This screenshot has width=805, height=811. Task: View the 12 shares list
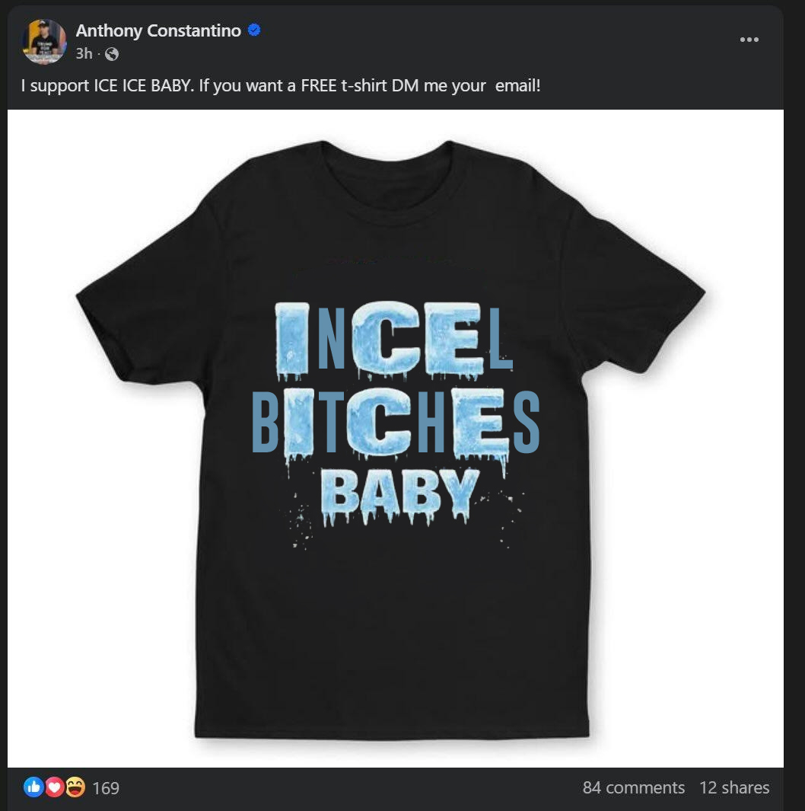point(734,787)
